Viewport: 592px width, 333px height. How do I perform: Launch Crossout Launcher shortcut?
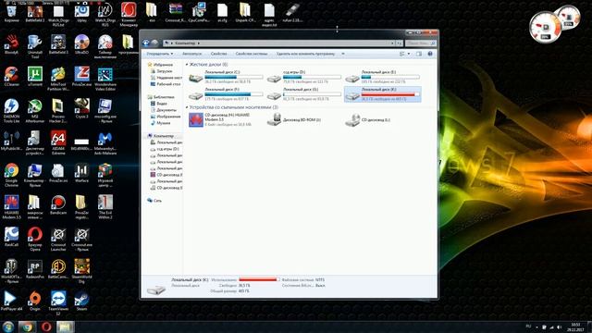[58, 239]
